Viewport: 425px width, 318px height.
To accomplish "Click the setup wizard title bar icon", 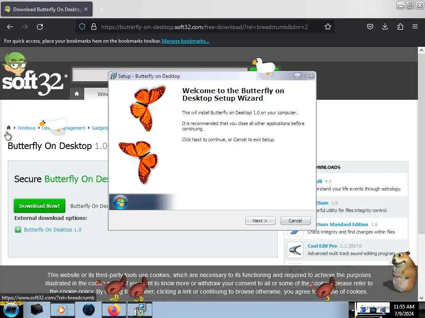I will 113,76.
